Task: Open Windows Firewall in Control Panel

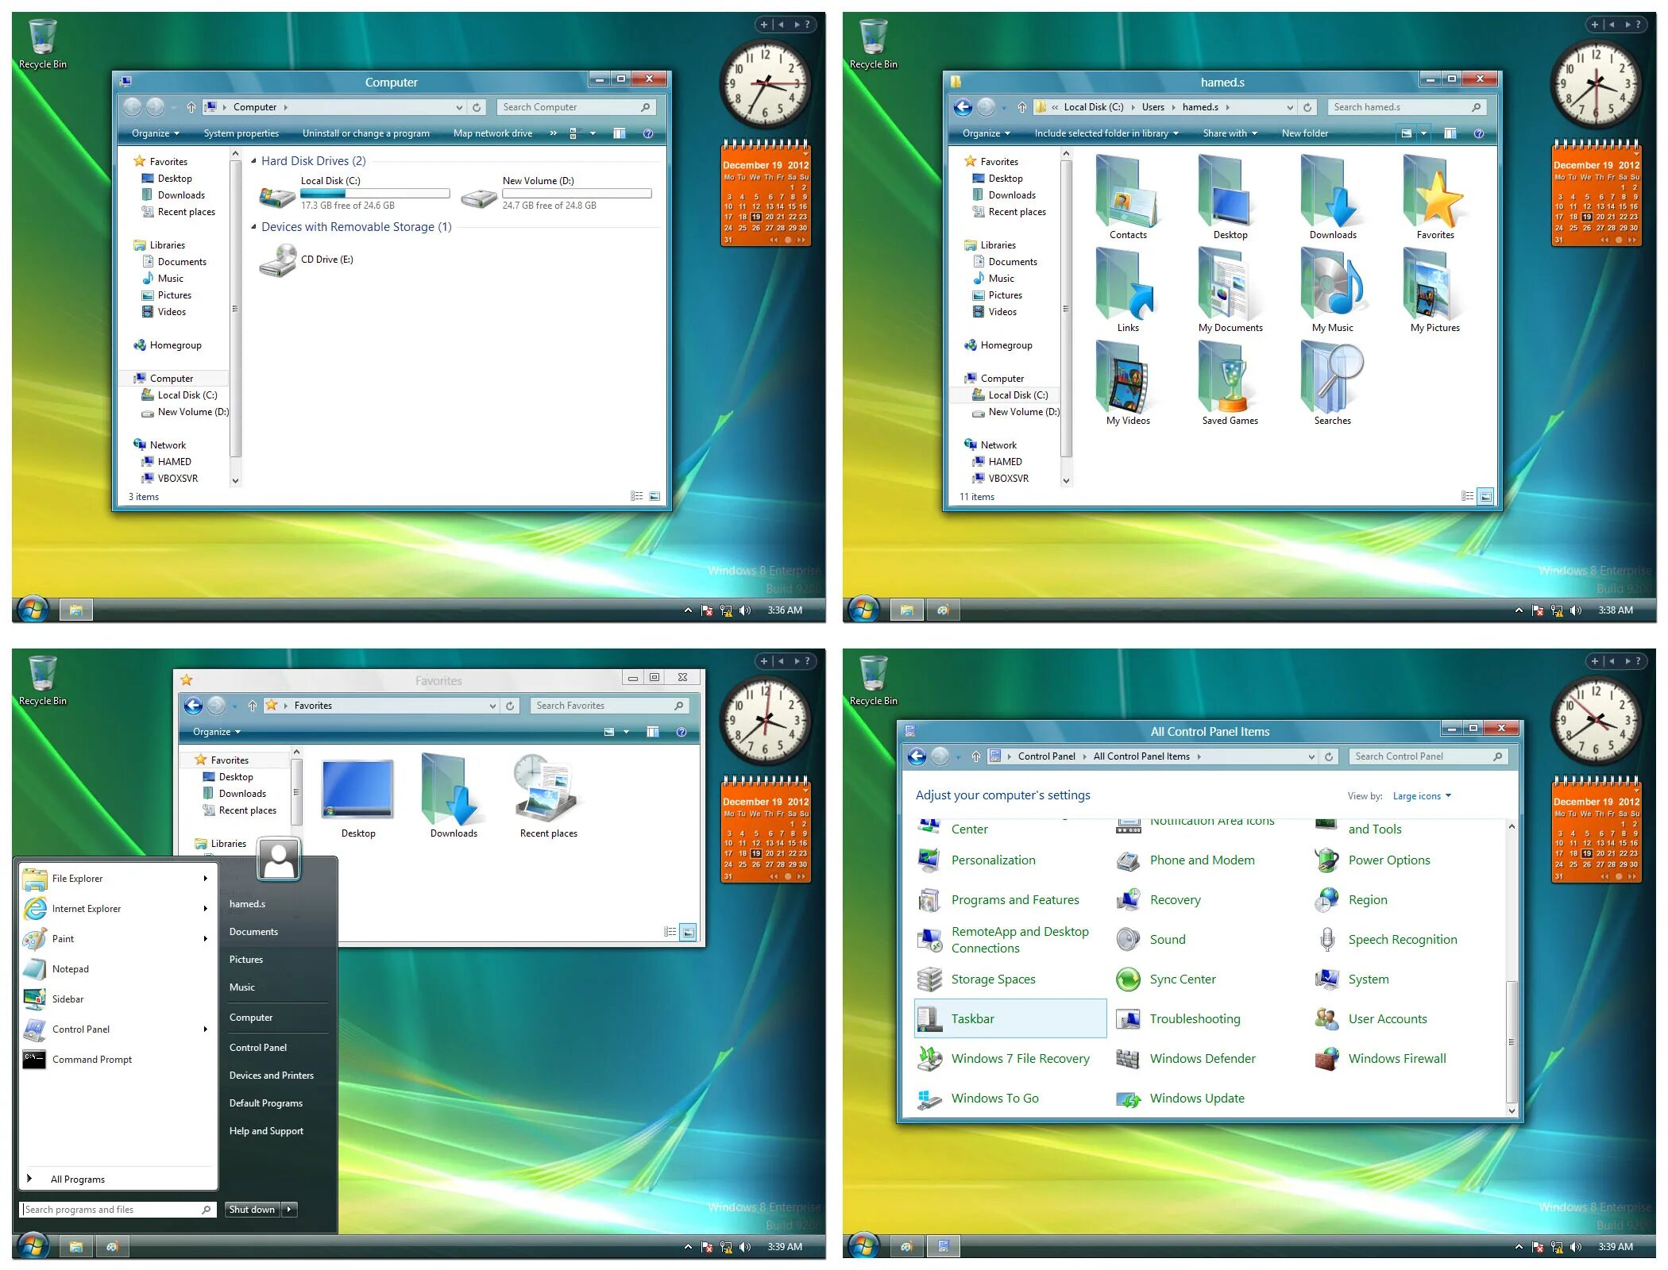Action: 1396,1058
